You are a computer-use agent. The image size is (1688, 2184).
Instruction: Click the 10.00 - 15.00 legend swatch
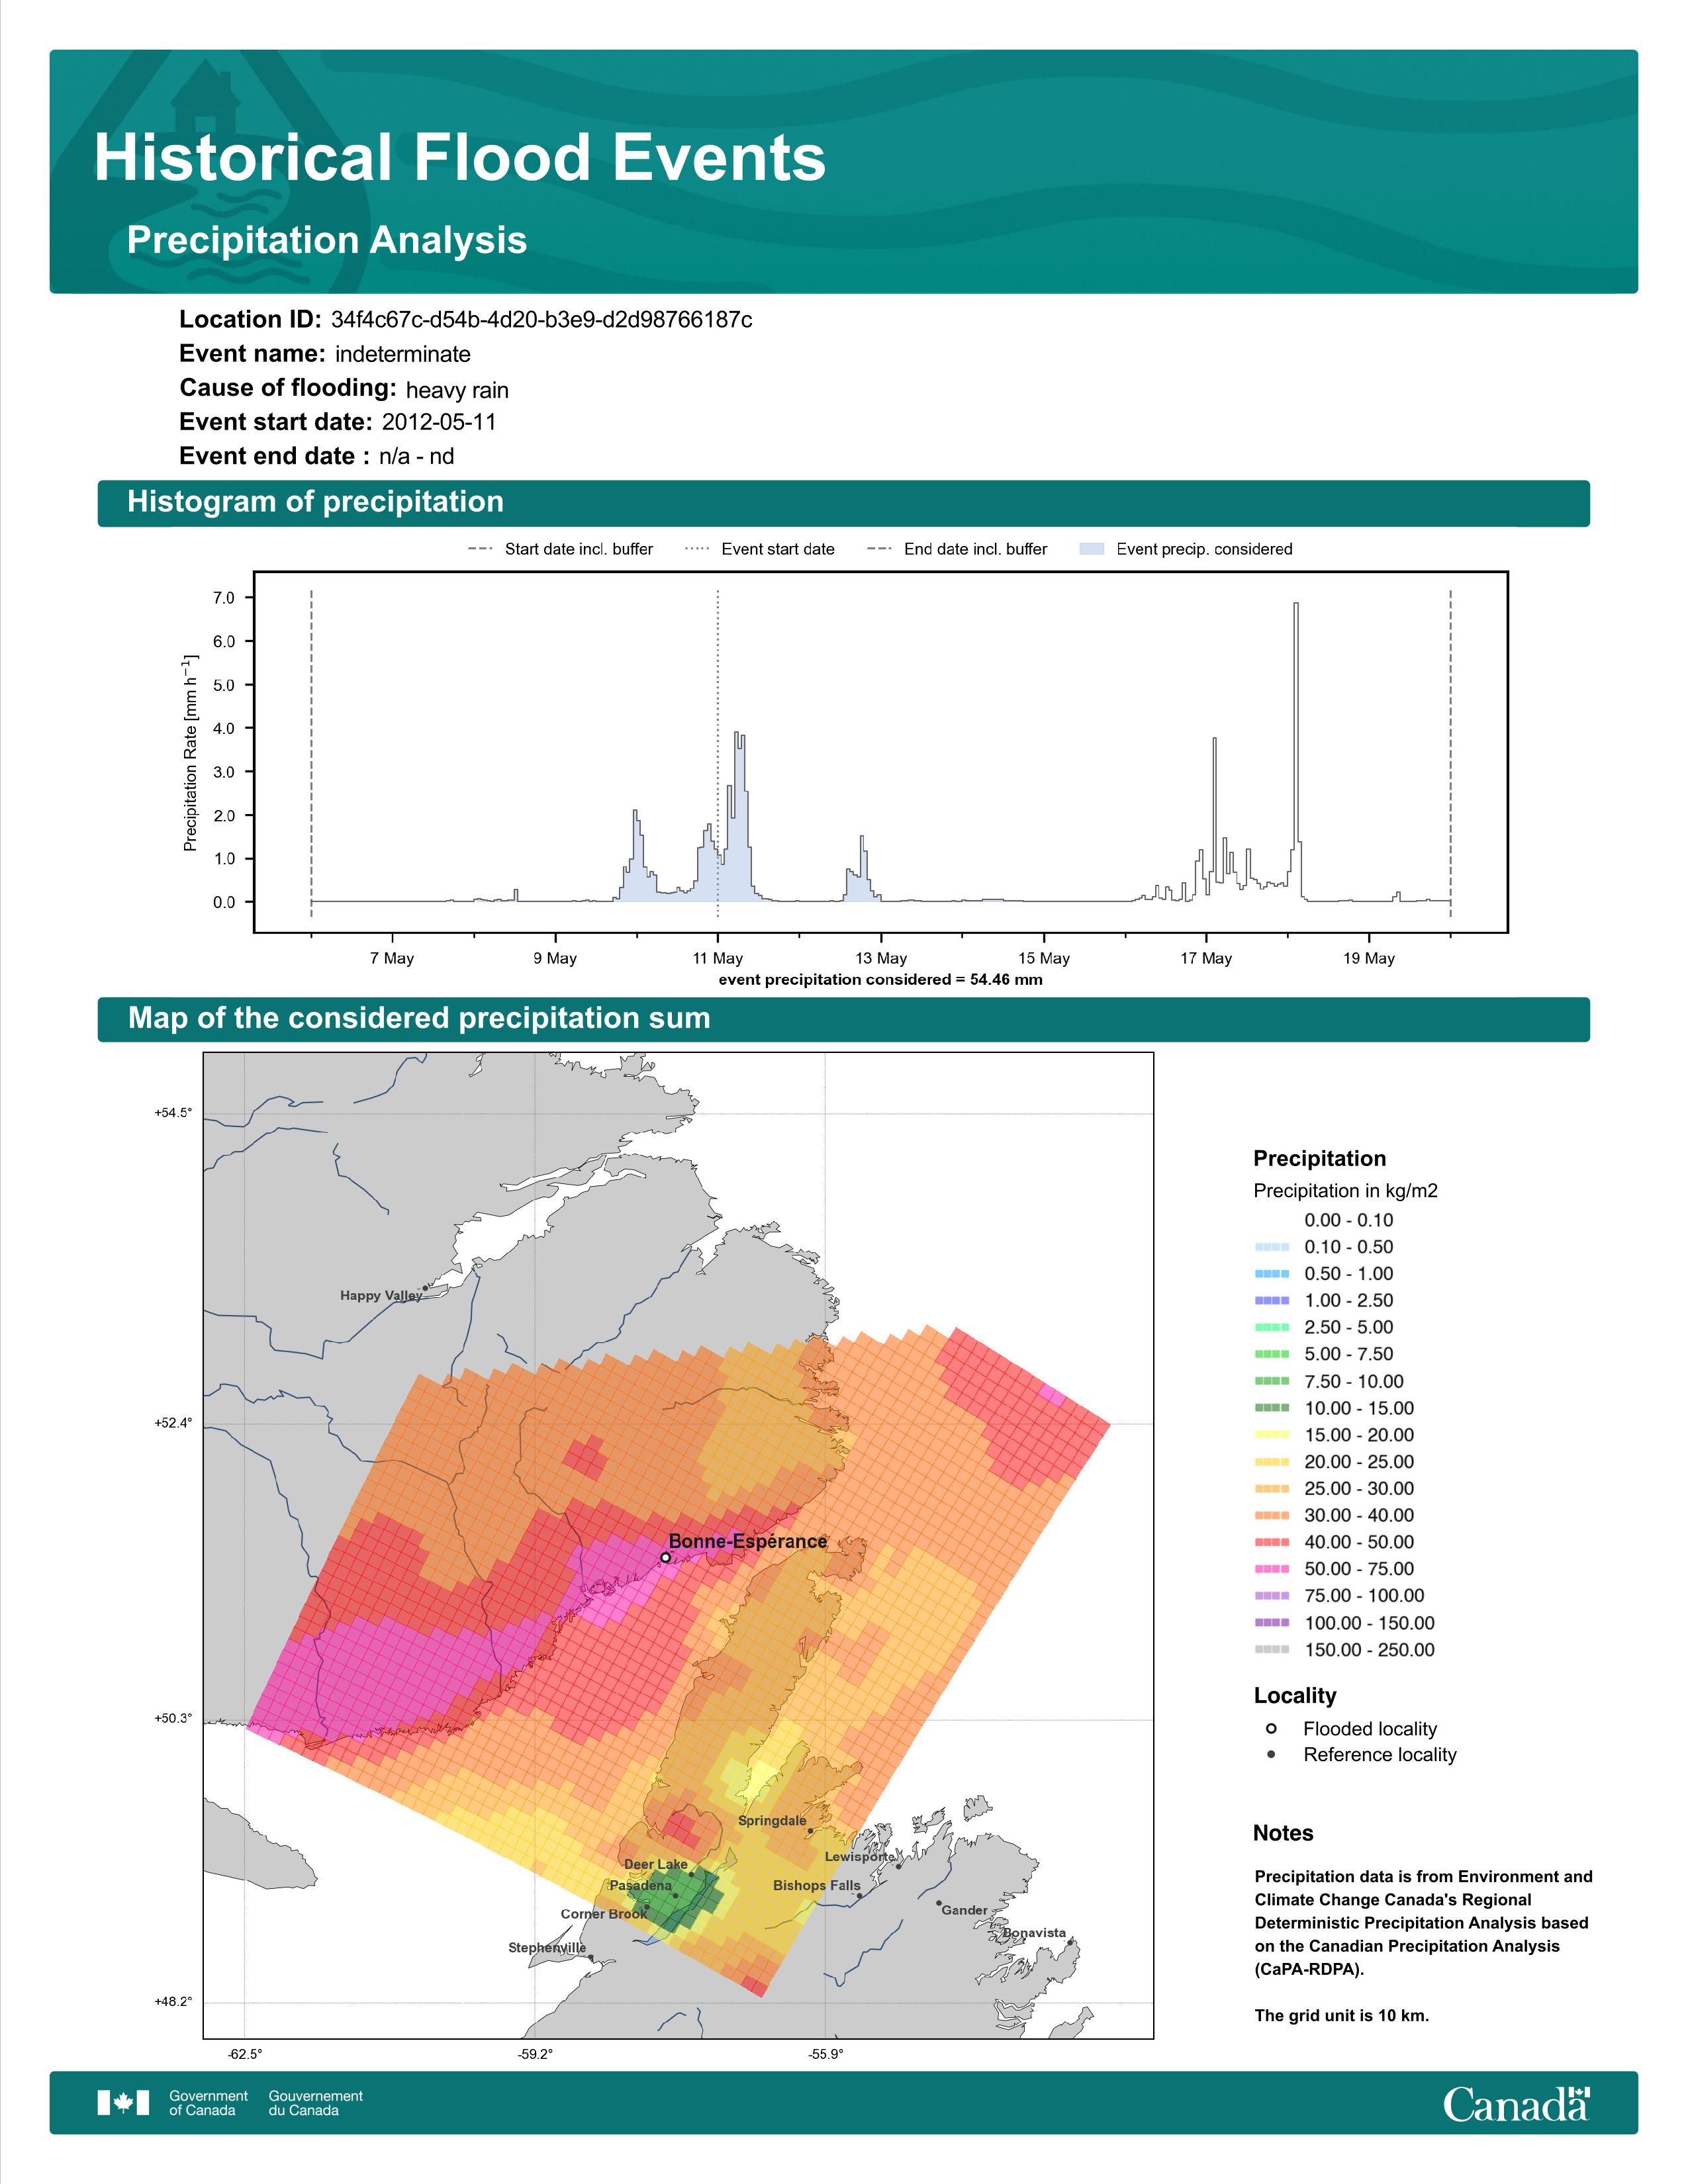[1271, 1408]
